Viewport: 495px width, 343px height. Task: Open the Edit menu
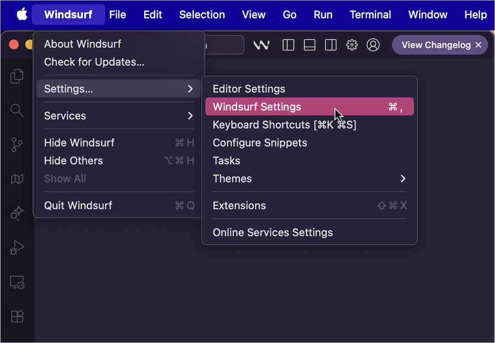click(x=153, y=15)
